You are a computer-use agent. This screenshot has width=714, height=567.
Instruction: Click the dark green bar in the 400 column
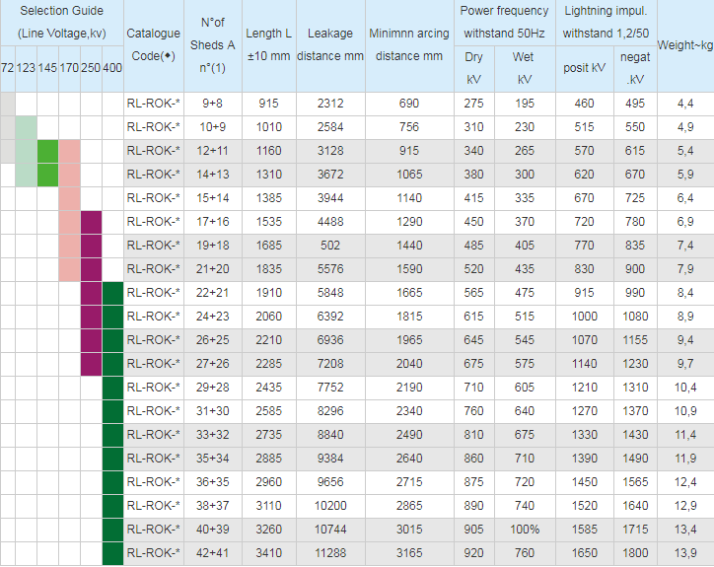point(111,423)
